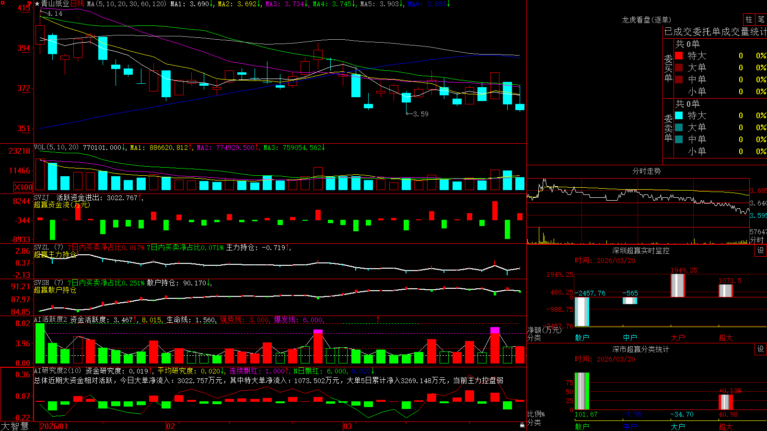The width and height of the screenshot is (767, 431).
Task: Click the teal 中单 sell-order swatch
Action: tap(679, 139)
